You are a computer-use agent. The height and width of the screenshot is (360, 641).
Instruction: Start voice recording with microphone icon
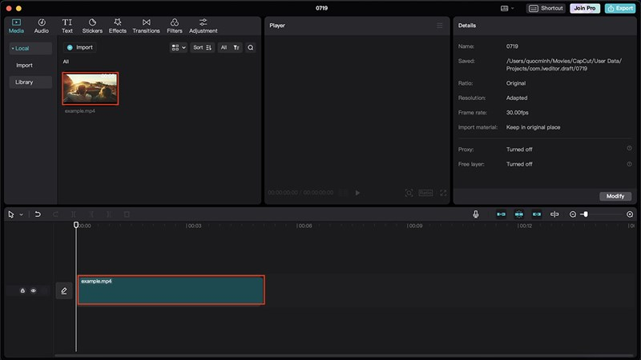[476, 214]
